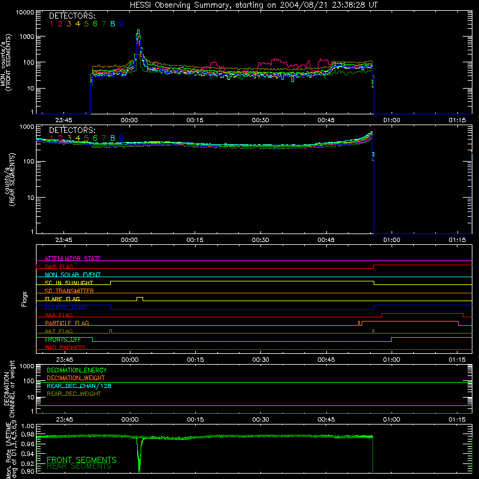Click the HESSI Observing Summary title
This screenshot has width=479, height=479.
tap(253, 5)
